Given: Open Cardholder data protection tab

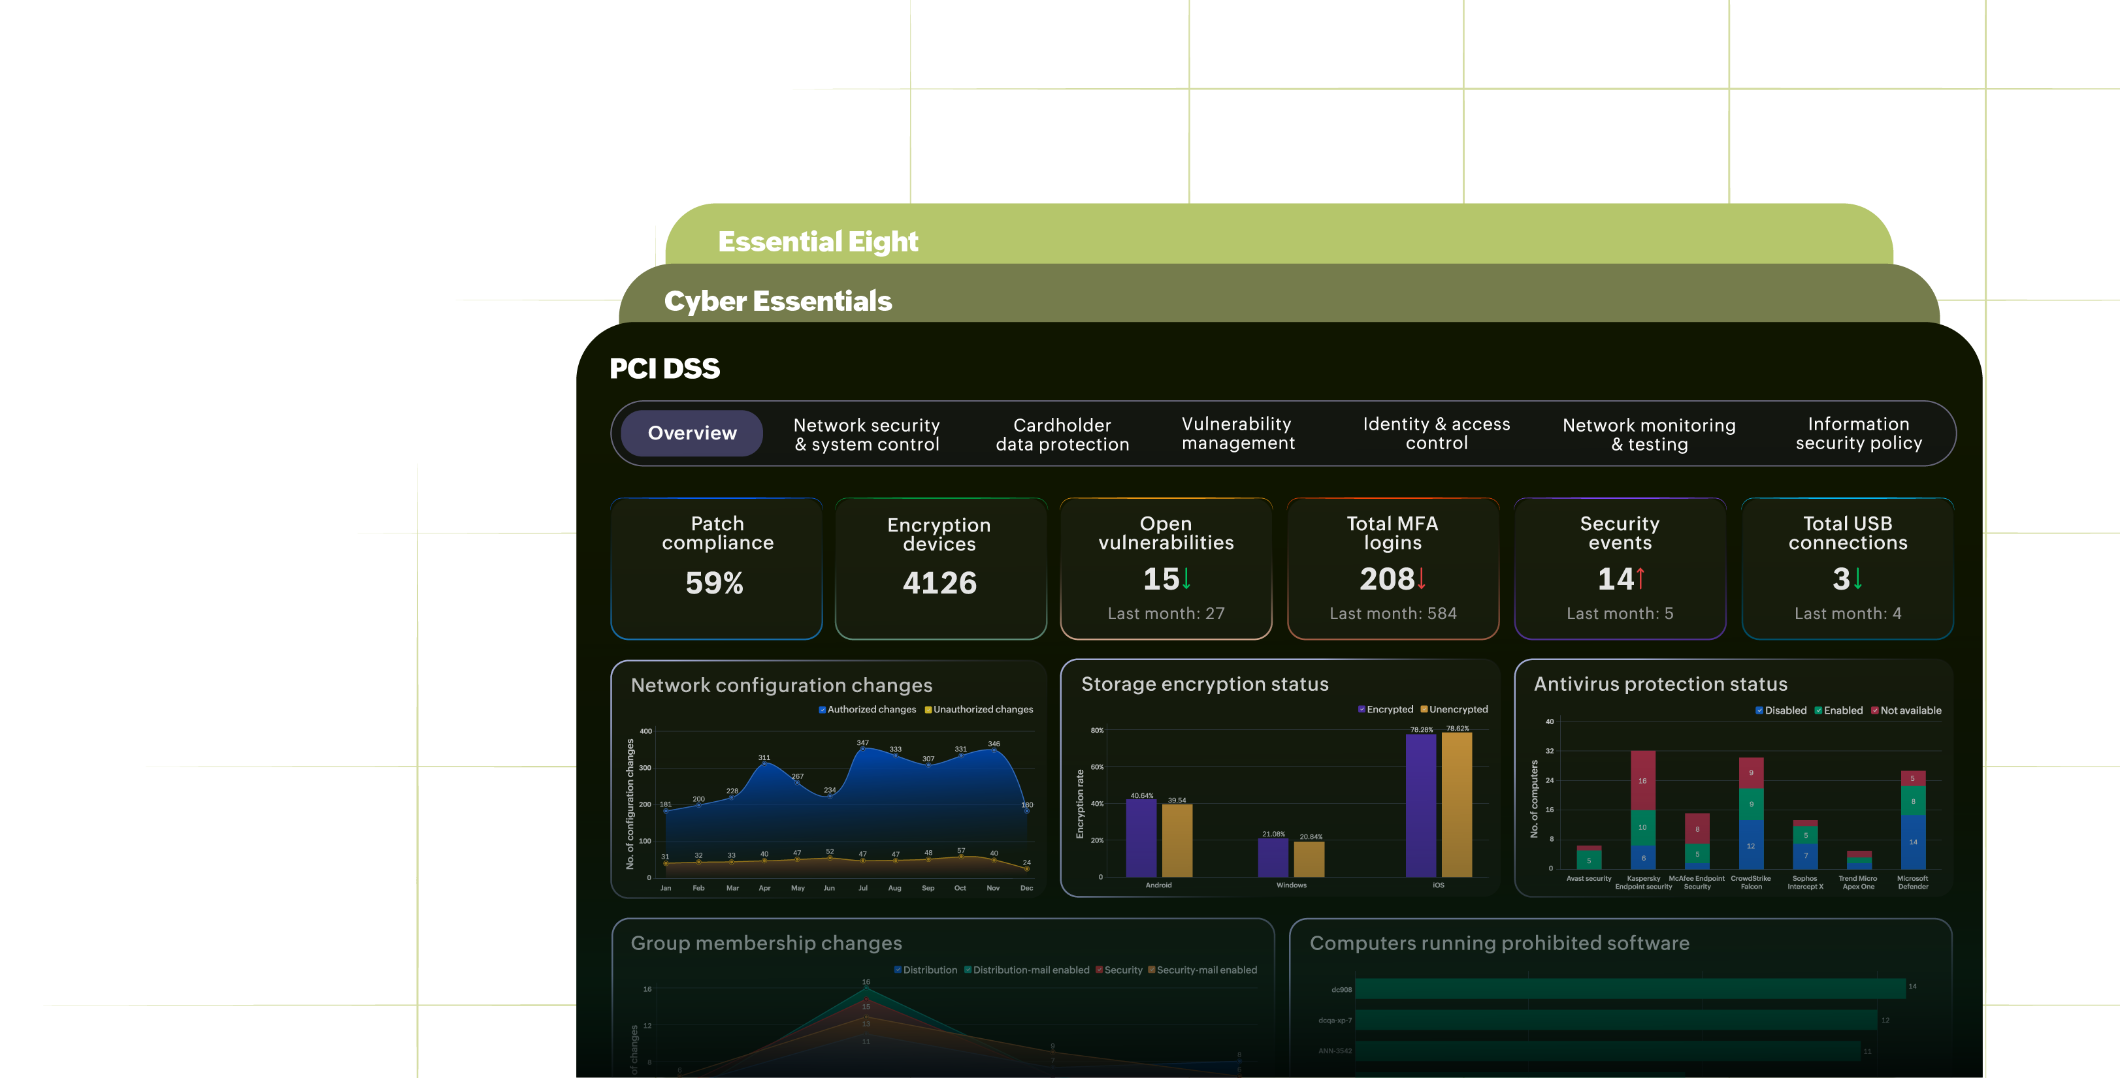Looking at the screenshot, I should pyautogui.click(x=1062, y=434).
